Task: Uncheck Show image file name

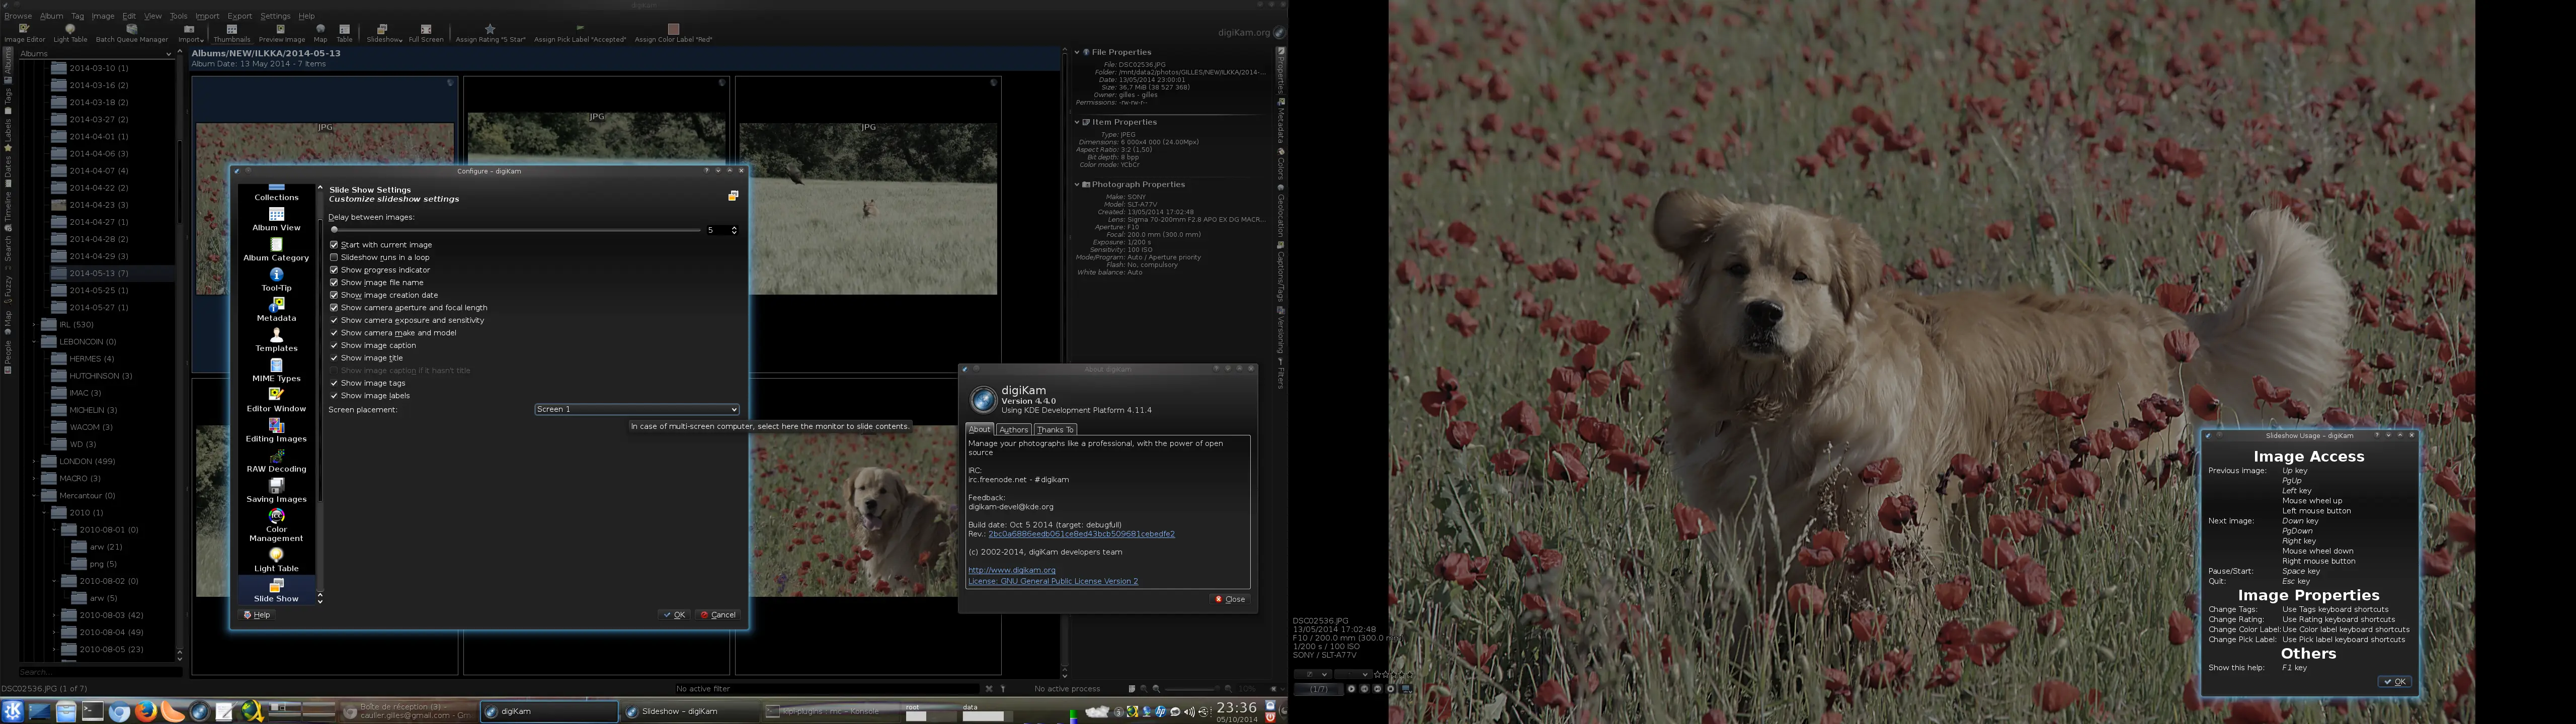Action: coord(334,282)
